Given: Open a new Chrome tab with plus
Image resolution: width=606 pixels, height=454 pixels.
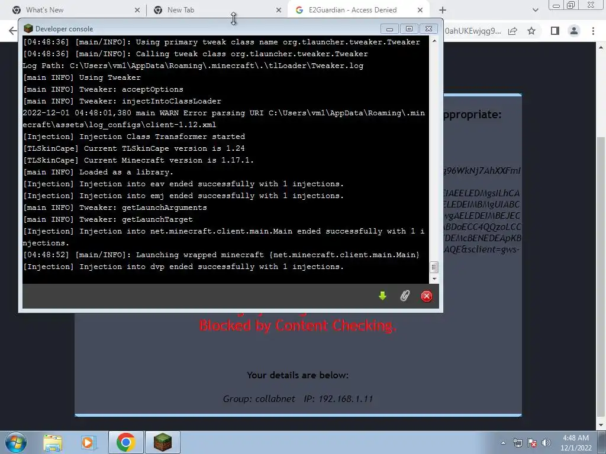Looking at the screenshot, I should coord(443,10).
